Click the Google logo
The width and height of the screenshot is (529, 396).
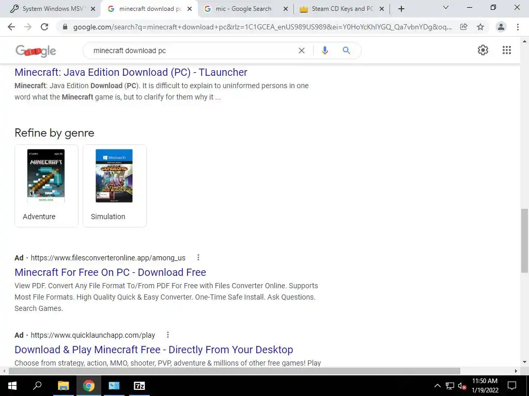(36, 51)
